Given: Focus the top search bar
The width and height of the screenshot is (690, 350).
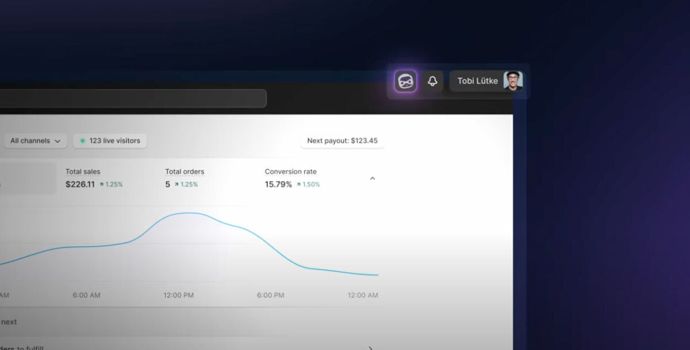Looking at the screenshot, I should pos(132,98).
